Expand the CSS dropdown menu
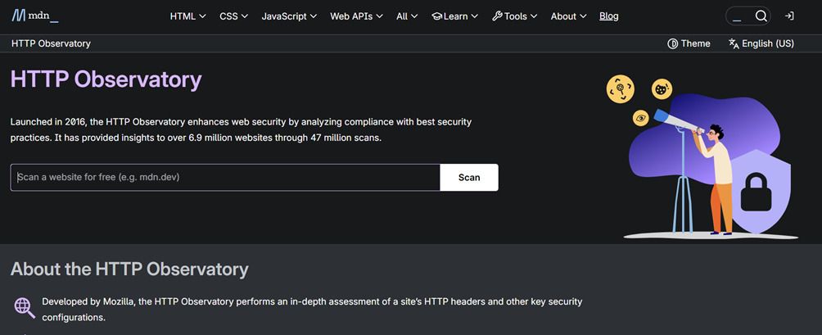 (233, 16)
